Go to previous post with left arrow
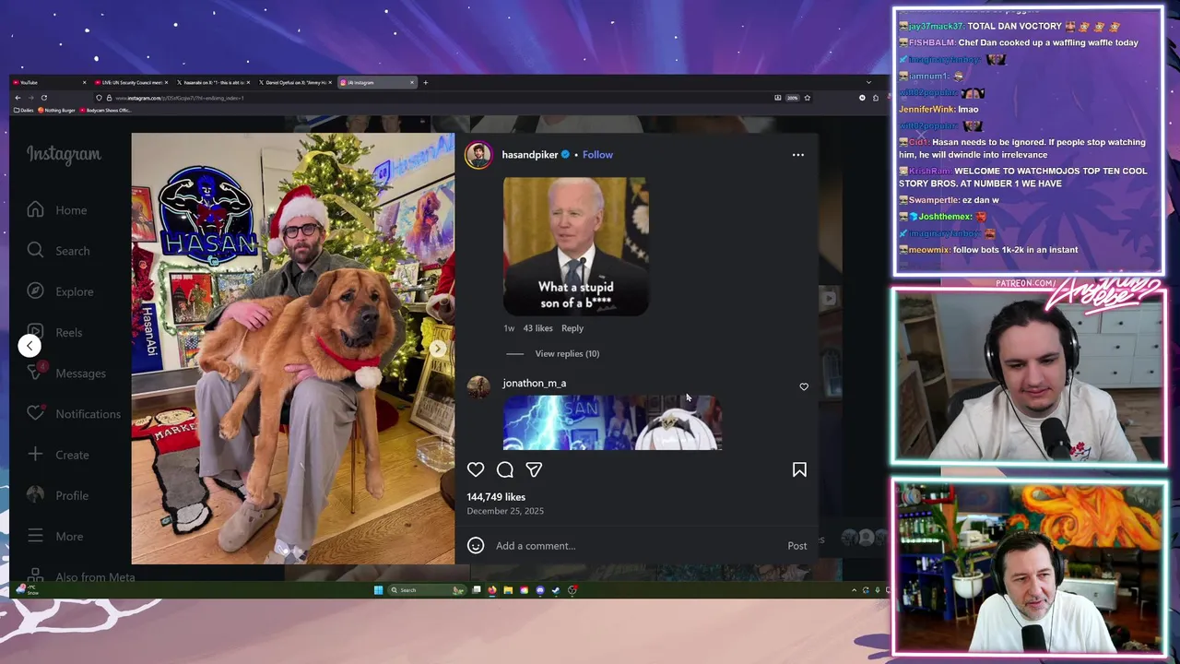The image size is (1180, 664). (29, 346)
